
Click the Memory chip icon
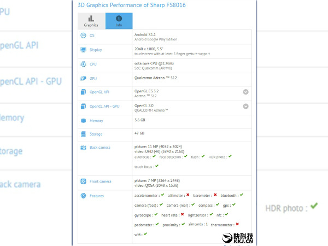(x=83, y=121)
